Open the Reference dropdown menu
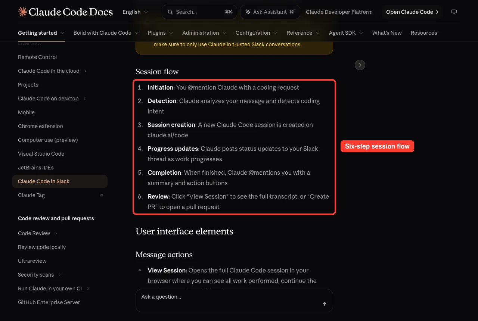Viewport: 478px width, 321px height. (303, 33)
